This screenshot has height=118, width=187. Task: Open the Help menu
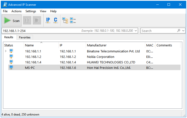point(53,11)
